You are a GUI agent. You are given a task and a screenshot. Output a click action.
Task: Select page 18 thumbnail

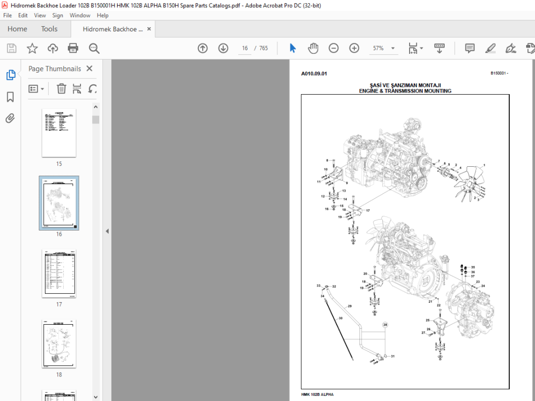click(x=59, y=343)
